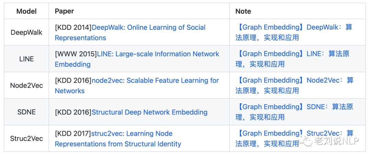Select the SDNE model cell
371x157 pixels.
click(26, 112)
